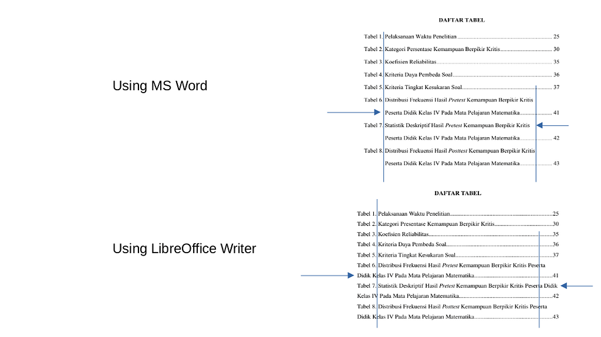
Task: Click 'Kategori Presentase Kemampuan Berpikir Kritis' in LibreOffice sample
Action: click(x=436, y=224)
